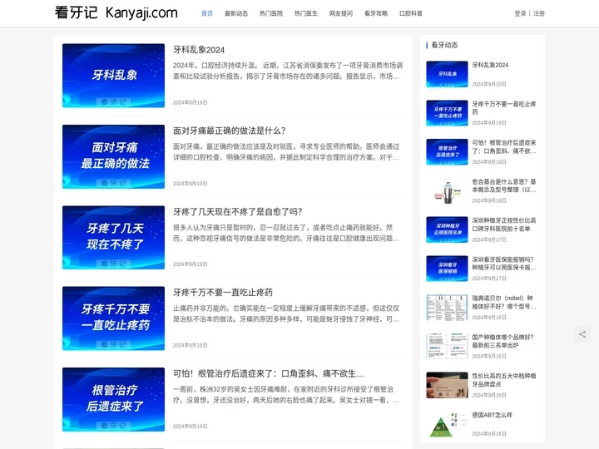Click the 看牙动态 sidebar heading

(444, 45)
